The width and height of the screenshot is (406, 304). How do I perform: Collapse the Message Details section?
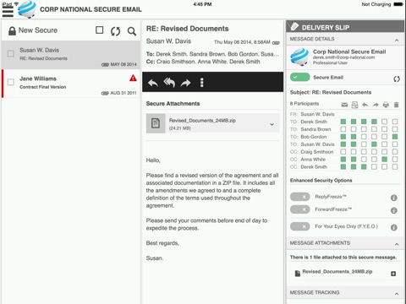[397, 41]
